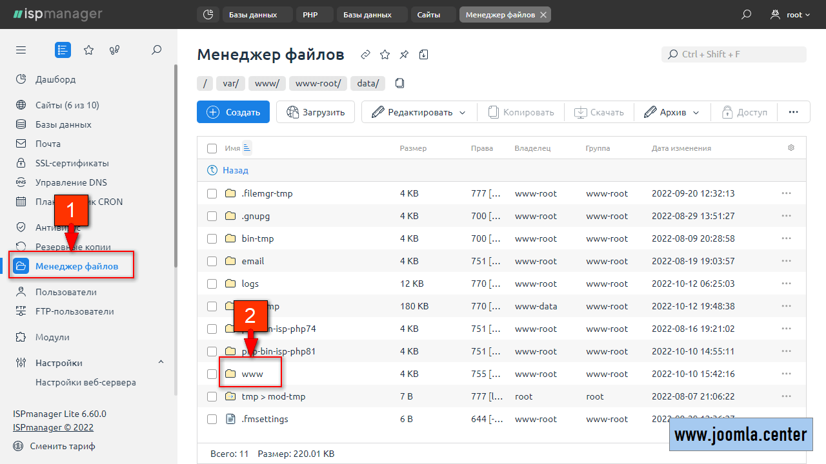Screen dimensions: 826x464
Task: Open favorites star icon in sidebar
Action: 89,50
